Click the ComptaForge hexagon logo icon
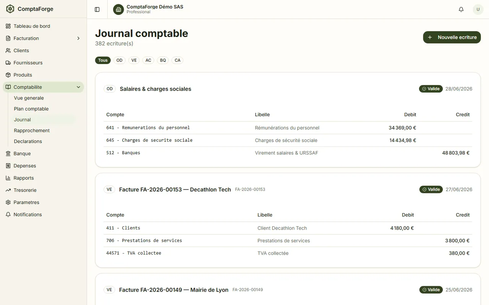Viewport: 489px width, 305px height. (x=10, y=9)
